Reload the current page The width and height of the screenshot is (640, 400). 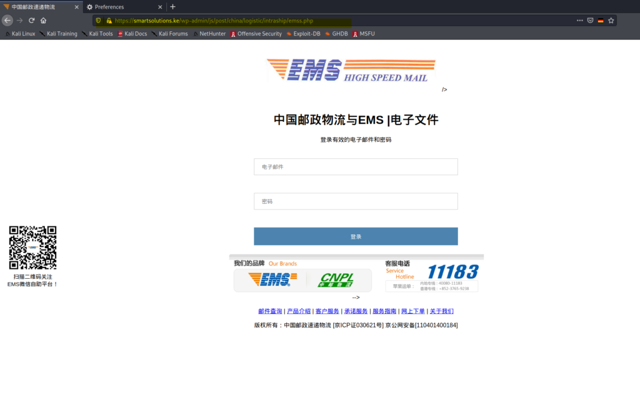pos(31,21)
